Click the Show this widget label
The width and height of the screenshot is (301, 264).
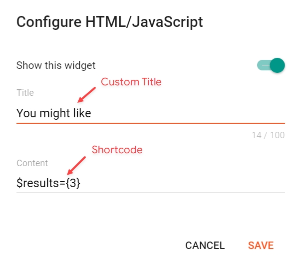[x=56, y=65]
